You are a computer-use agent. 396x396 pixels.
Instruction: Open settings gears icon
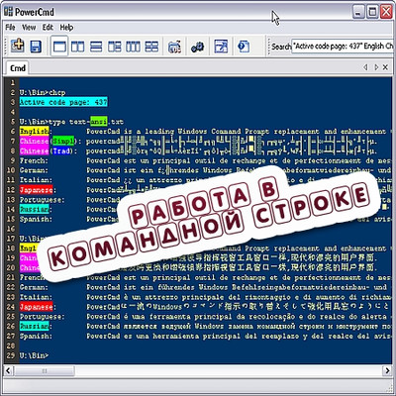(x=197, y=47)
